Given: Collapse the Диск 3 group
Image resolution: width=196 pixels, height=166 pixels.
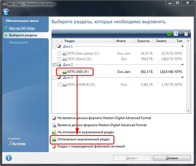Looking at the screenshot, I should tap(182, 77).
